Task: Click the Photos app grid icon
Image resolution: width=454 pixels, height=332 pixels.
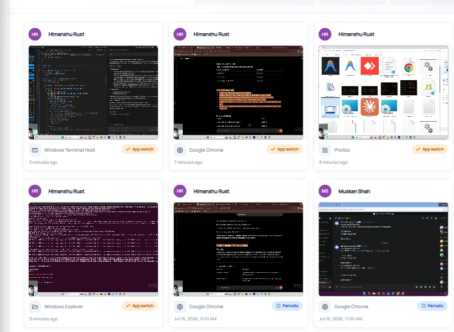Action: 325,150
